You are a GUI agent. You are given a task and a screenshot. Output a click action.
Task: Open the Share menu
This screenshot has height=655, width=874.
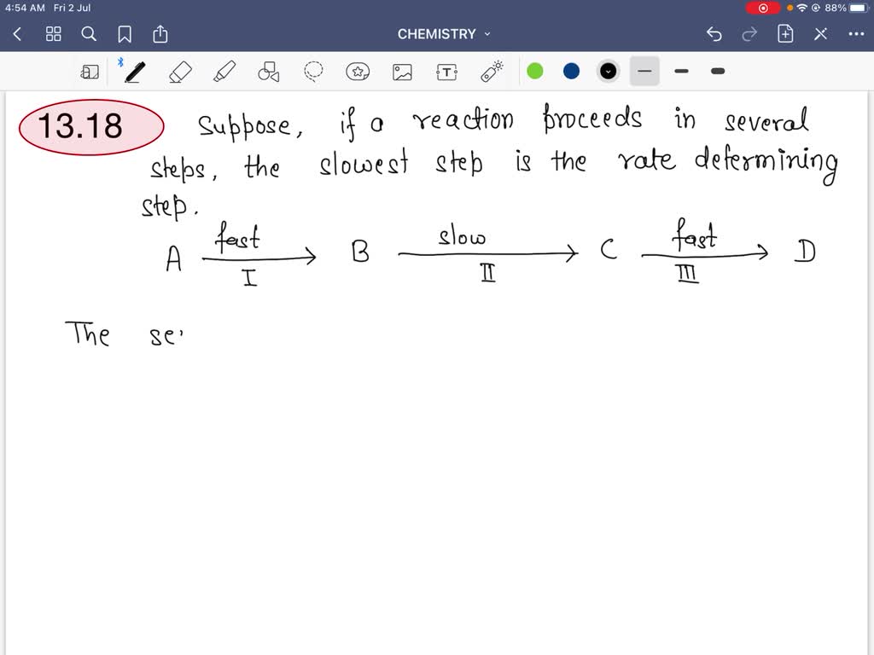[x=160, y=34]
